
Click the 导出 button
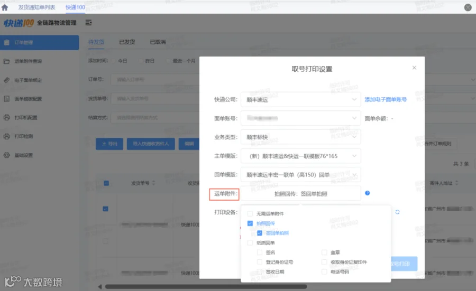[x=109, y=144]
